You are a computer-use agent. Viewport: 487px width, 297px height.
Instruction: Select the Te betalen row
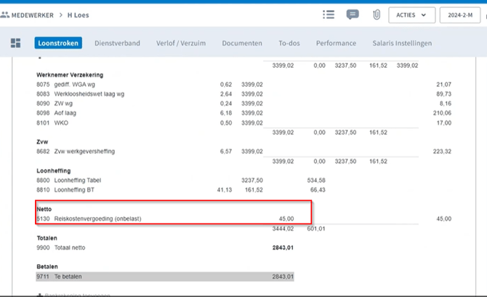pos(70,277)
